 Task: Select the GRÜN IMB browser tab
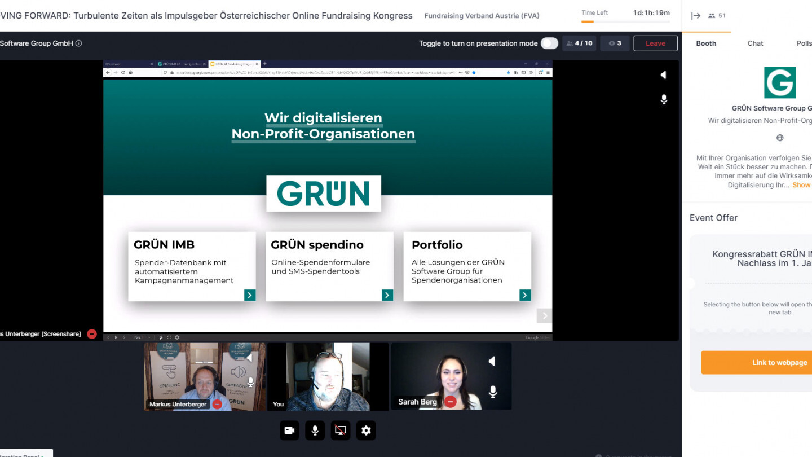click(182, 64)
